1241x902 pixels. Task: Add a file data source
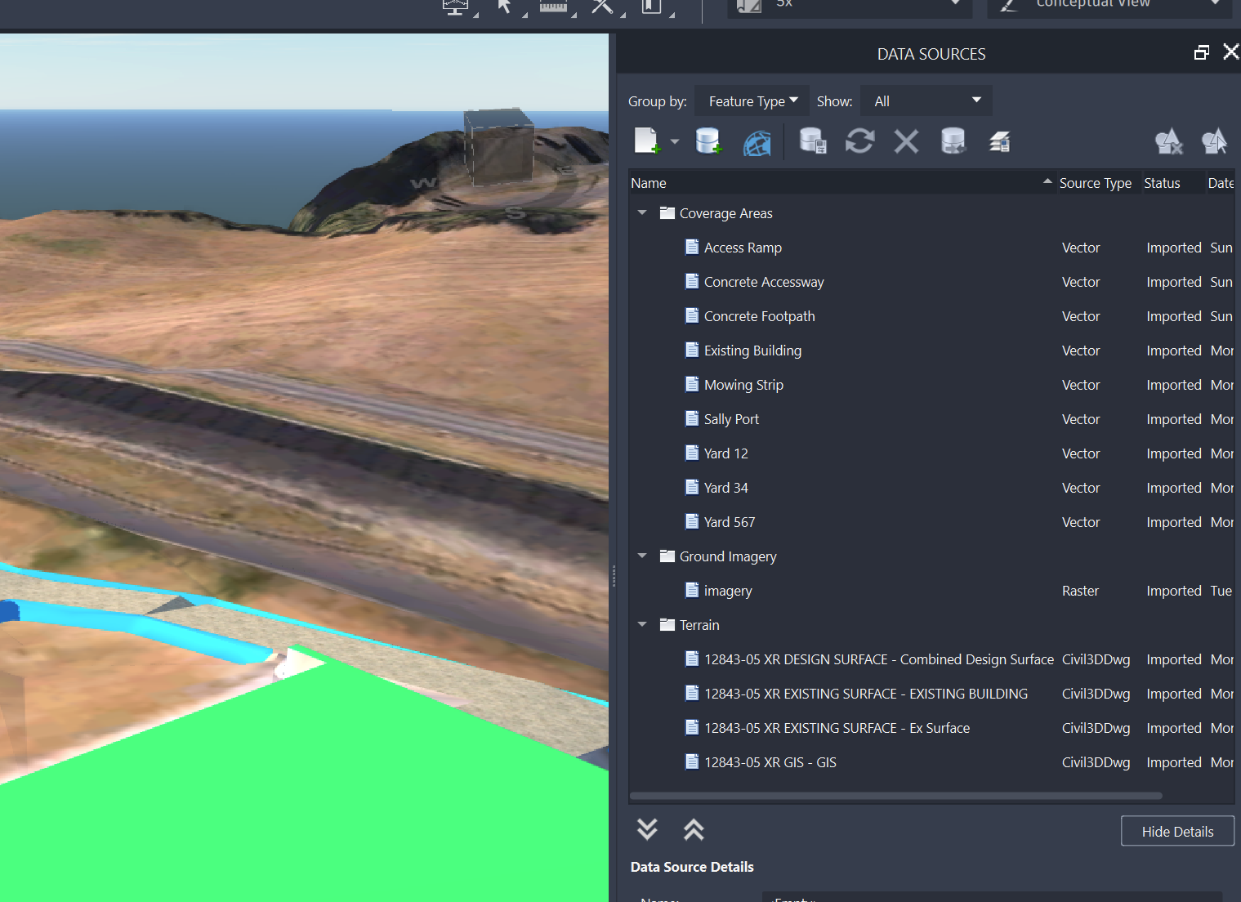point(647,141)
